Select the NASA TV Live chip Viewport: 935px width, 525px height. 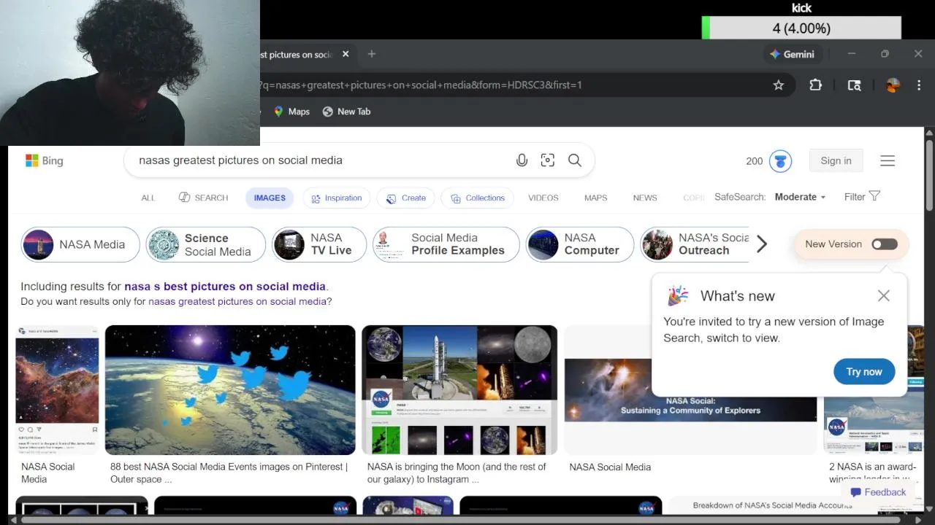click(x=319, y=244)
